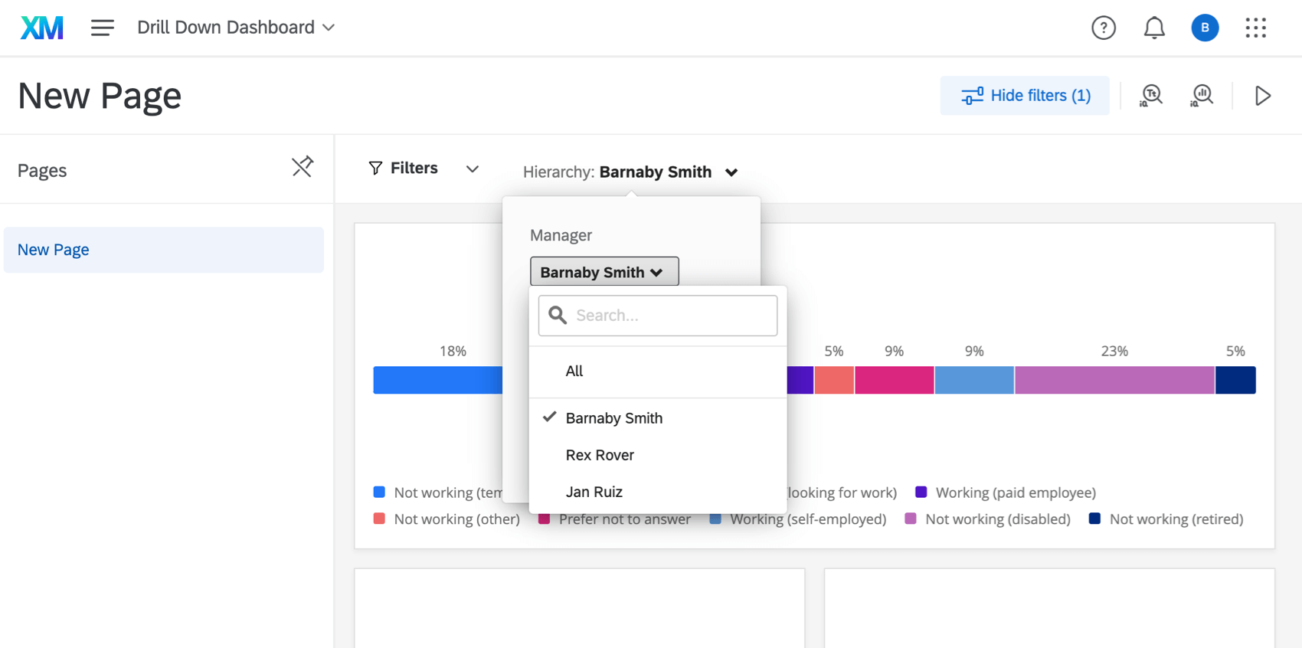This screenshot has width=1302, height=648.
Task: Click the Pages sidebar heading
Action: coord(42,170)
